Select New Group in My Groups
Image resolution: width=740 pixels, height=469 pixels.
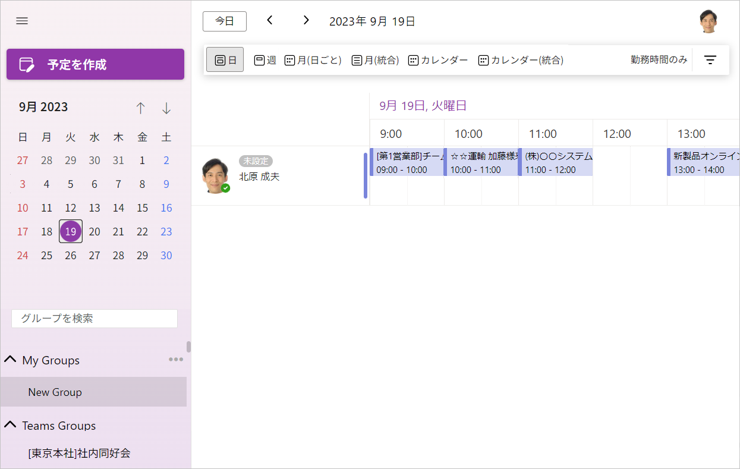click(x=55, y=392)
